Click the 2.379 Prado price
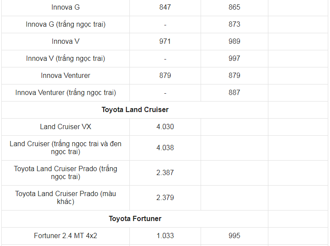 pos(165,197)
